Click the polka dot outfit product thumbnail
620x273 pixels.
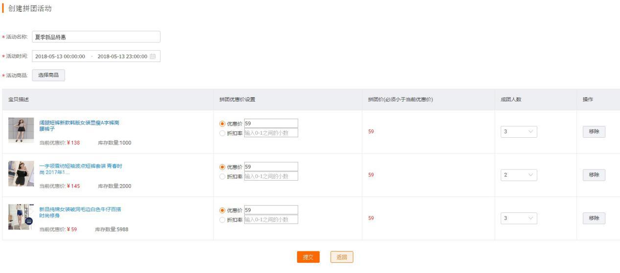point(21,173)
